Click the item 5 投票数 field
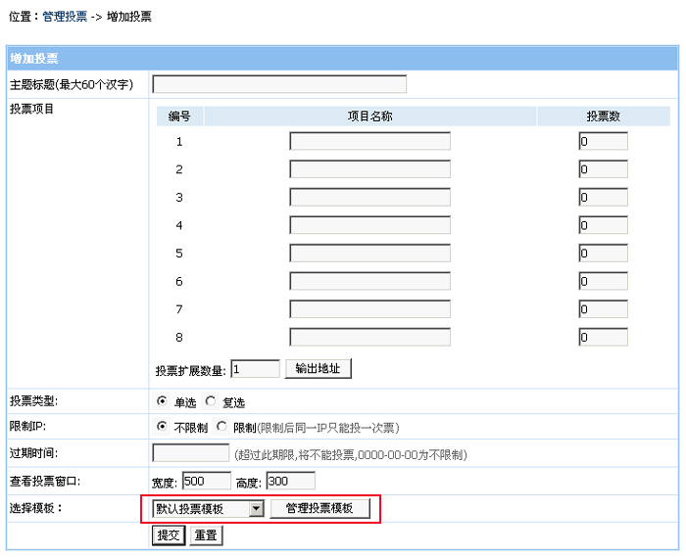This screenshot has height=557, width=686. (603, 254)
